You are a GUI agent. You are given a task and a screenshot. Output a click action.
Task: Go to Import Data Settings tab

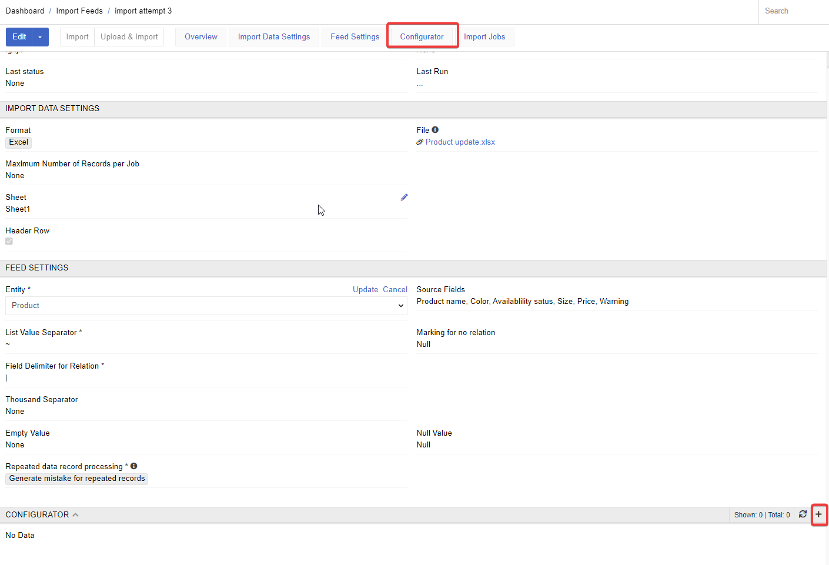(274, 37)
